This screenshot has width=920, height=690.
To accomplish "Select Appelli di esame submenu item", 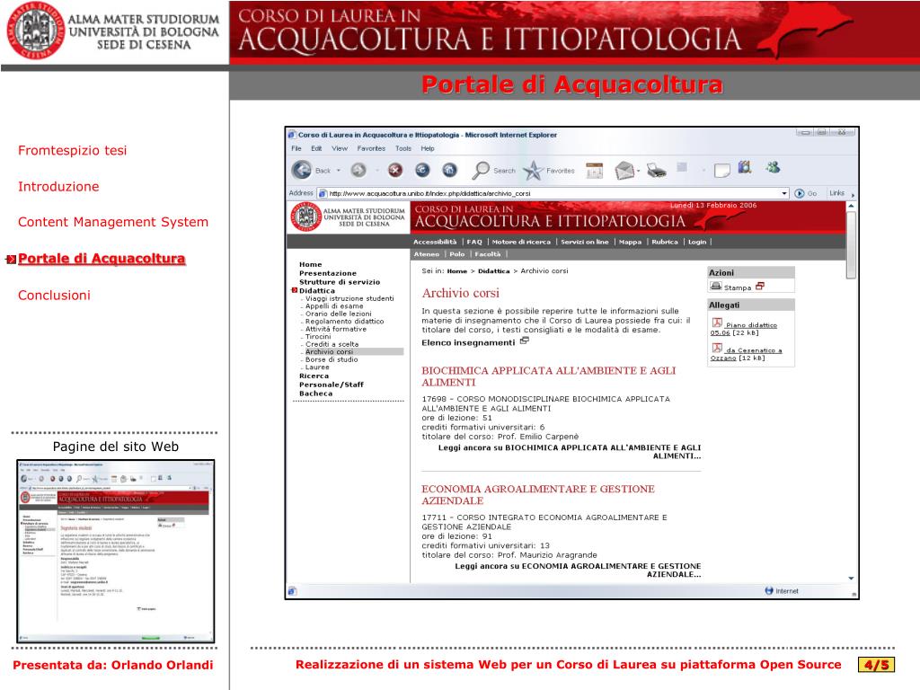I will click(334, 306).
